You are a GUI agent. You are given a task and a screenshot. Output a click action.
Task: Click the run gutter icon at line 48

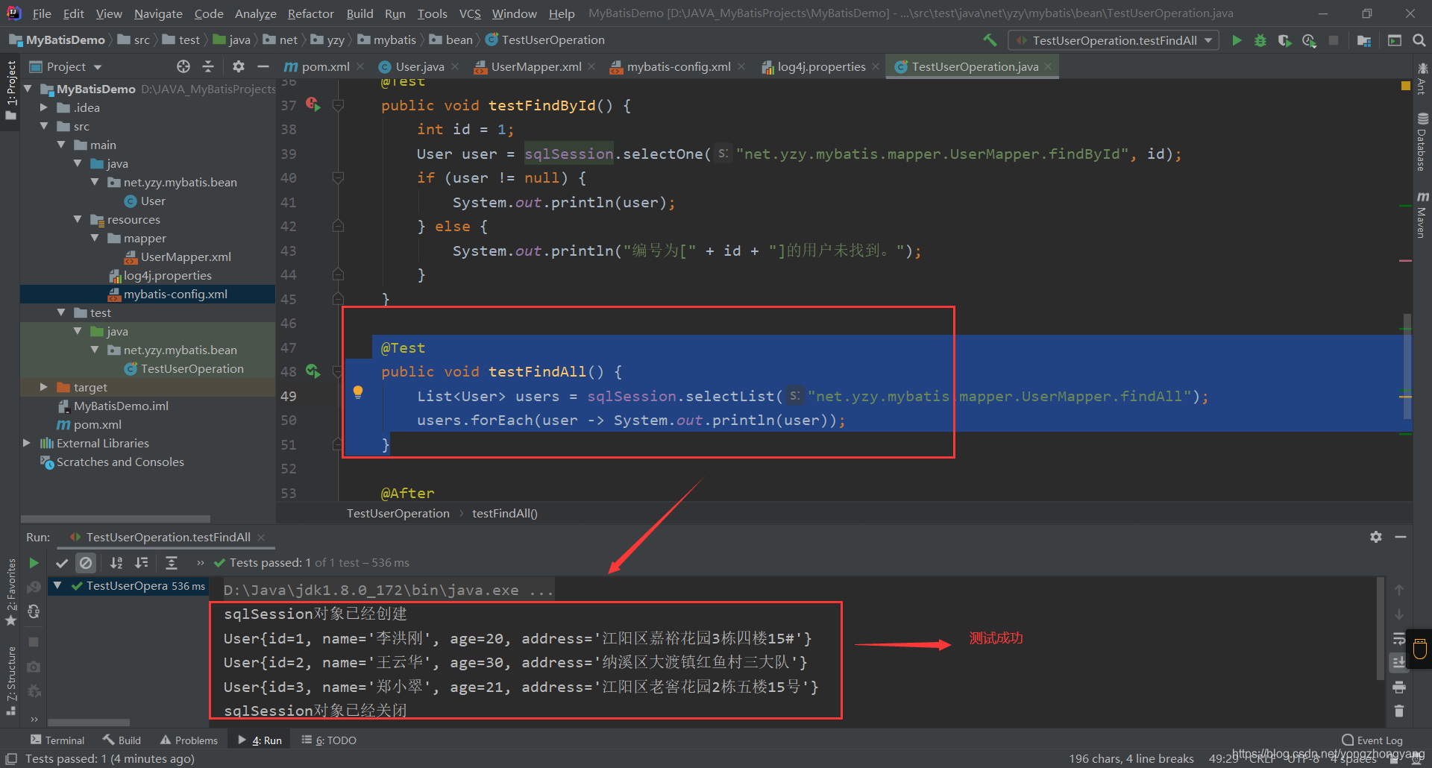point(313,371)
